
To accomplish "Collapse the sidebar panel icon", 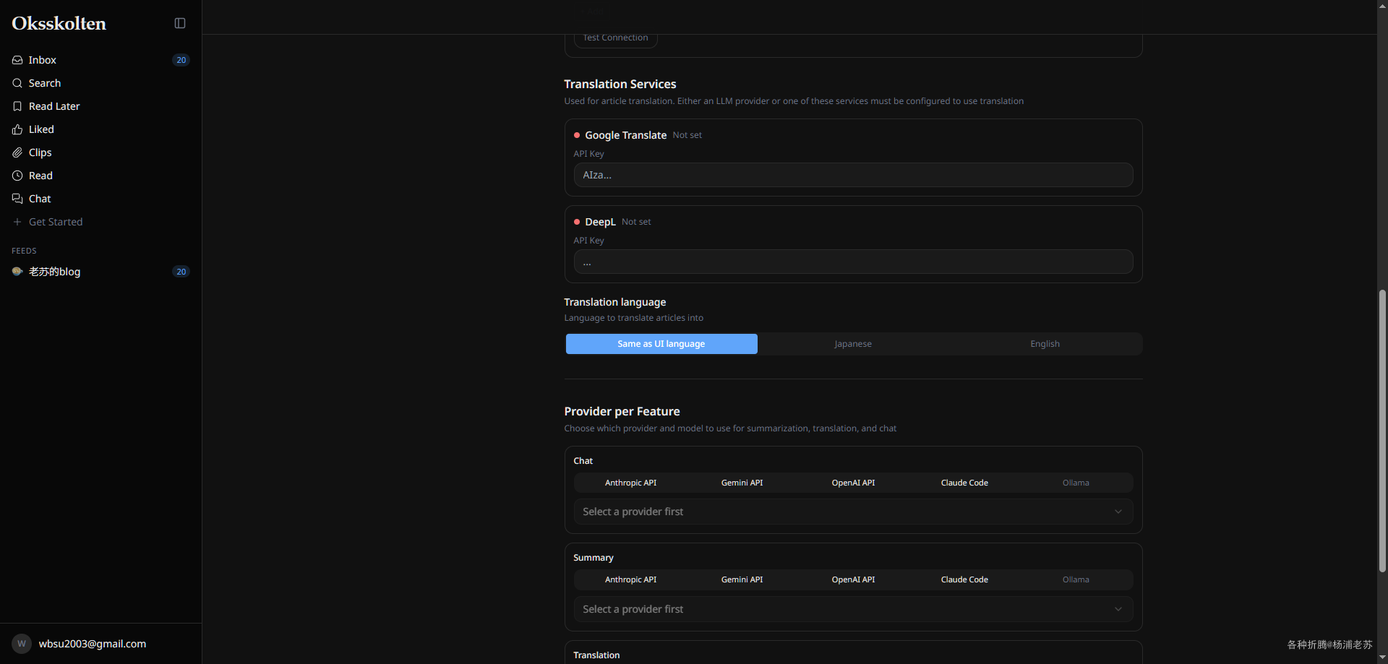I will click(180, 23).
